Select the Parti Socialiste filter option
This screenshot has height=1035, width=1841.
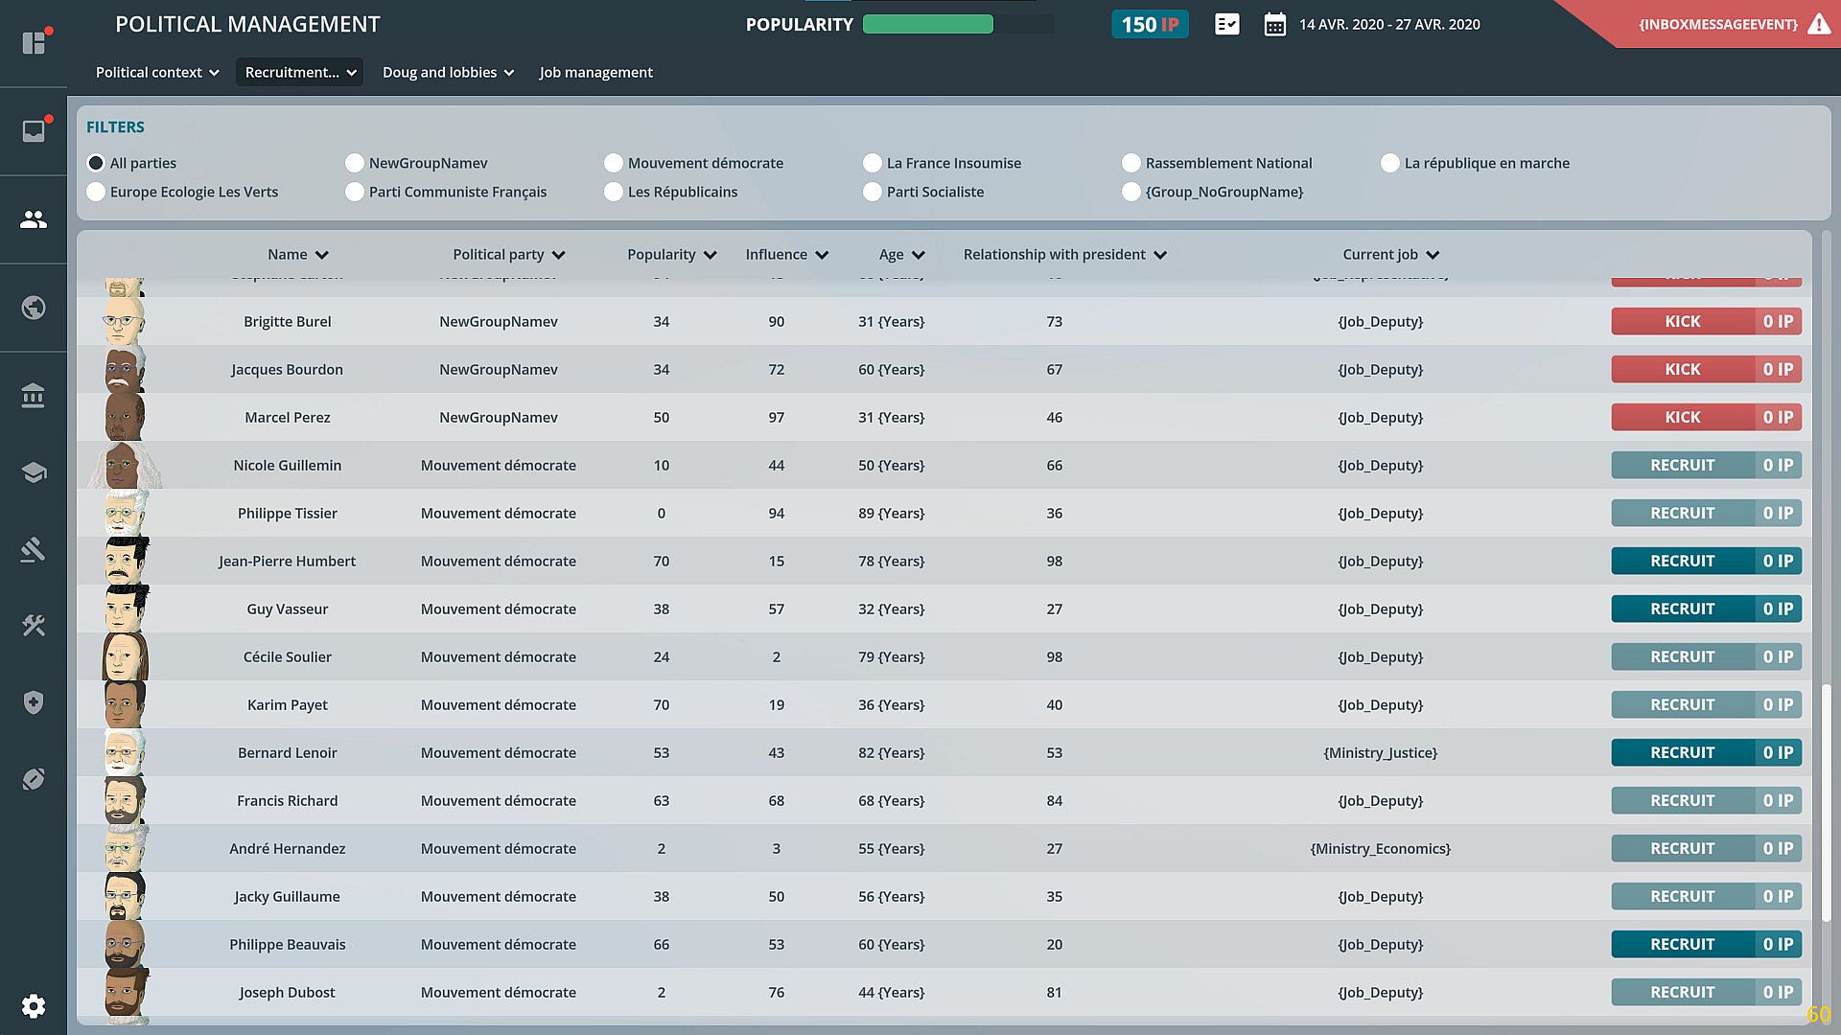click(x=873, y=192)
